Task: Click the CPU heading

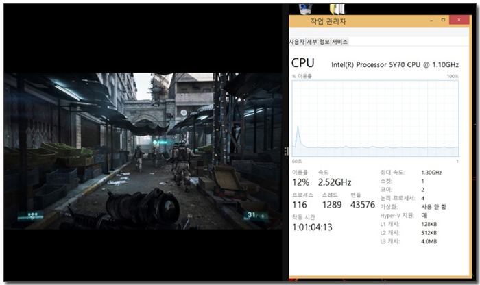Action: click(302, 63)
